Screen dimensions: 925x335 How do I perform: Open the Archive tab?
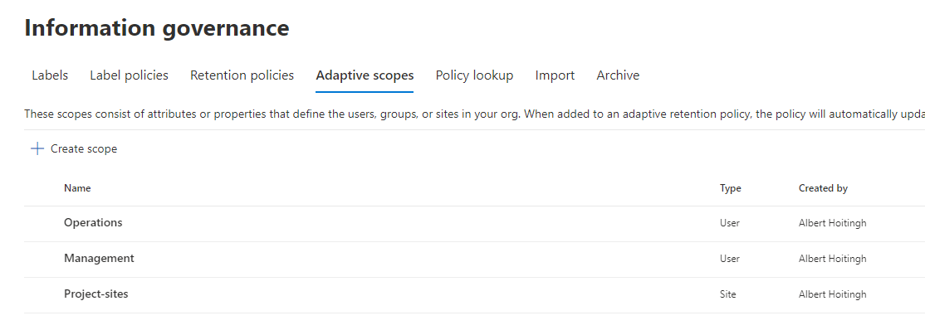618,75
